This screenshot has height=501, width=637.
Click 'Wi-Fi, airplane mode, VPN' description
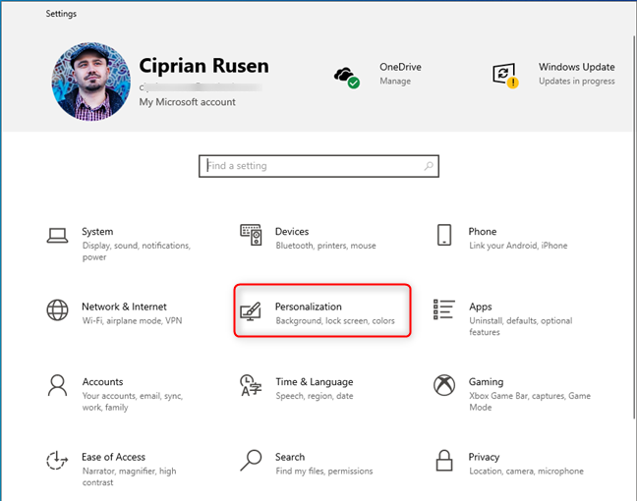click(x=132, y=320)
